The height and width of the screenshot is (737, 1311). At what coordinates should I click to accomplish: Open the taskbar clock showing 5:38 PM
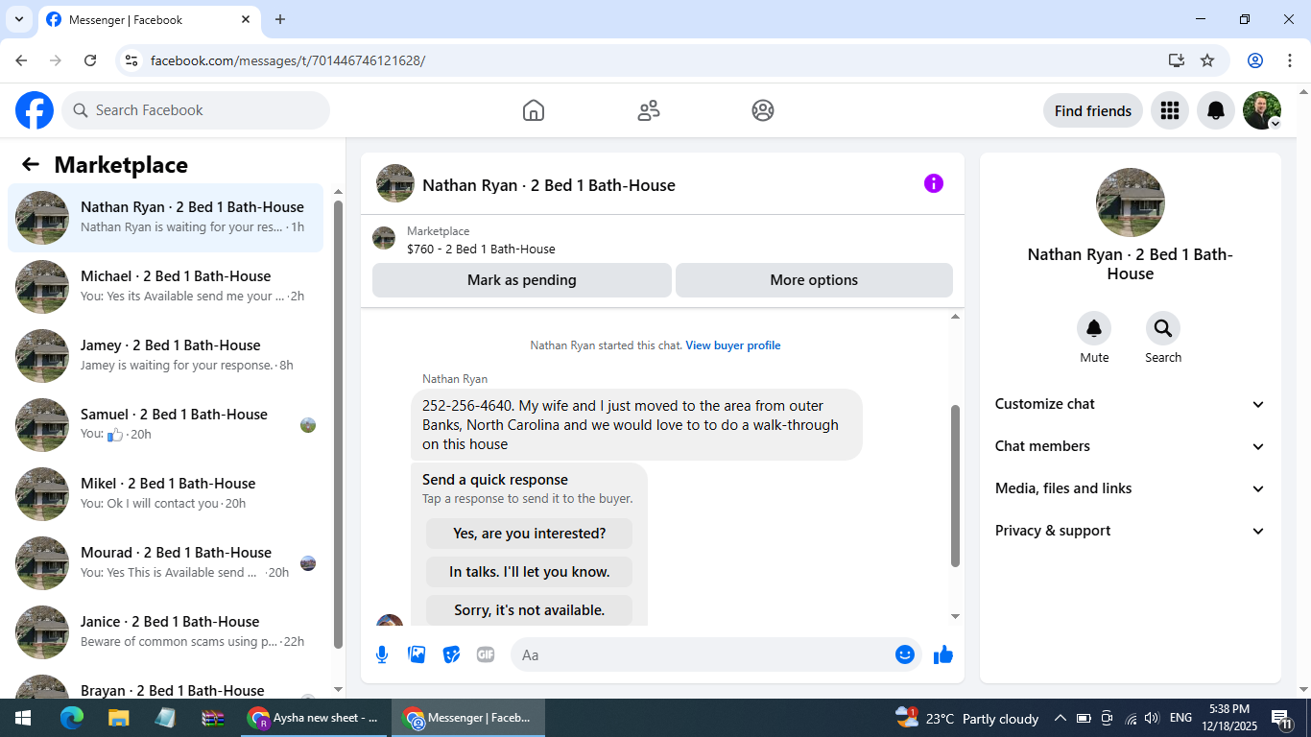point(1229,718)
